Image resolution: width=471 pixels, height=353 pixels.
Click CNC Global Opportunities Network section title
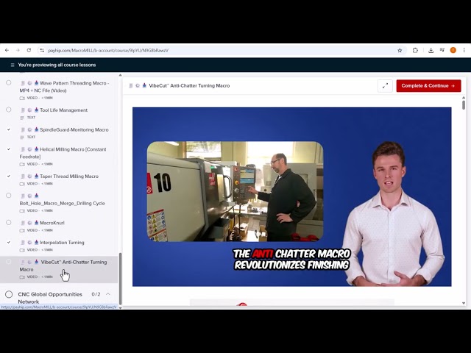tap(50, 298)
